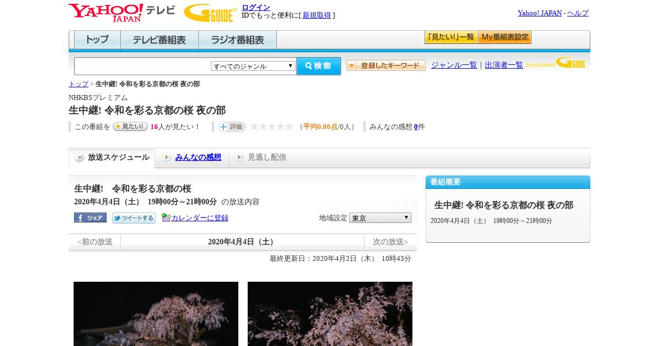Click the left cherry blossom night photo

coord(156,314)
